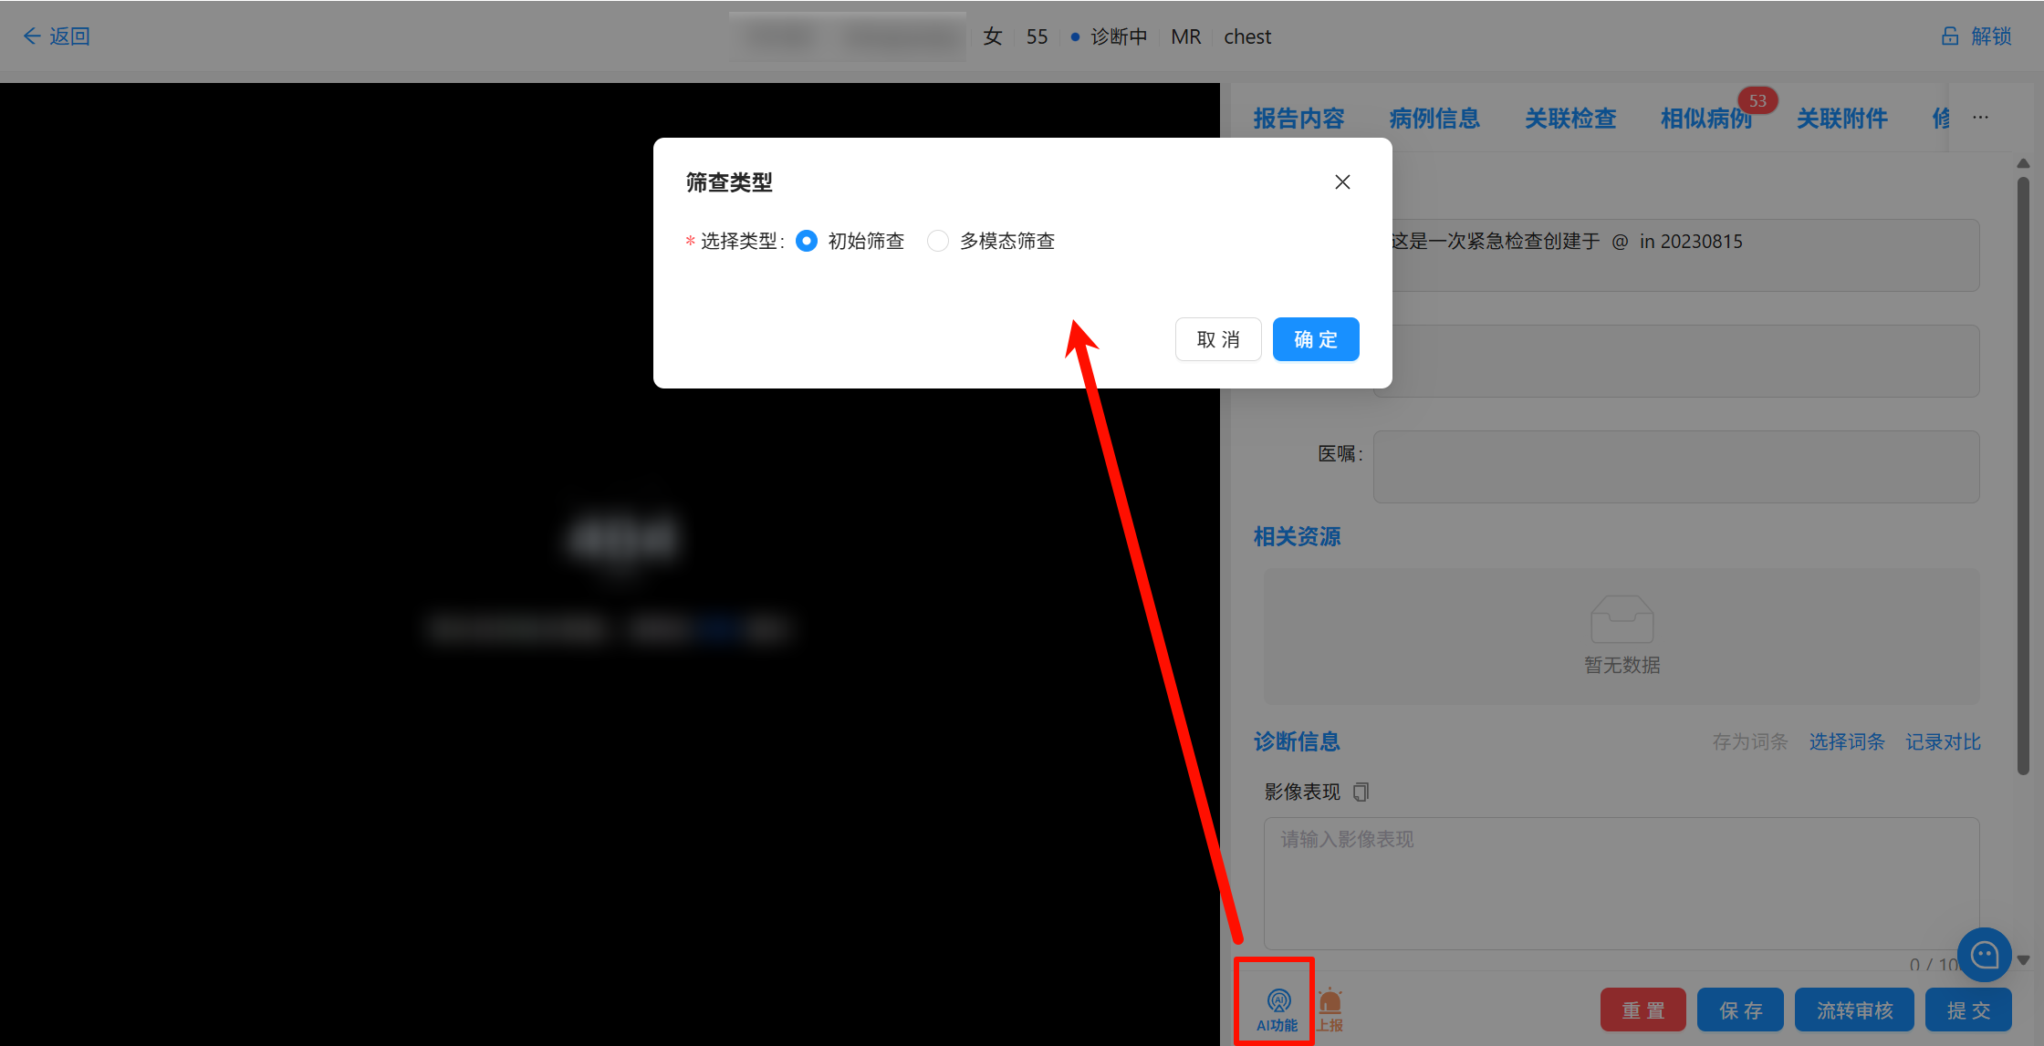Screen dimensions: 2044x1046
Task: Switch to the 关联检查 tab
Action: point(1570,119)
